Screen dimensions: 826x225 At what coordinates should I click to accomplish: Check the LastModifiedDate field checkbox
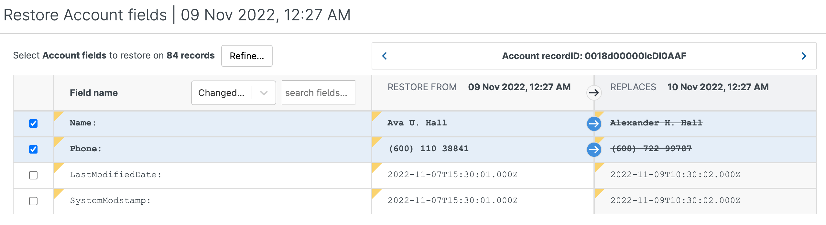[33, 175]
